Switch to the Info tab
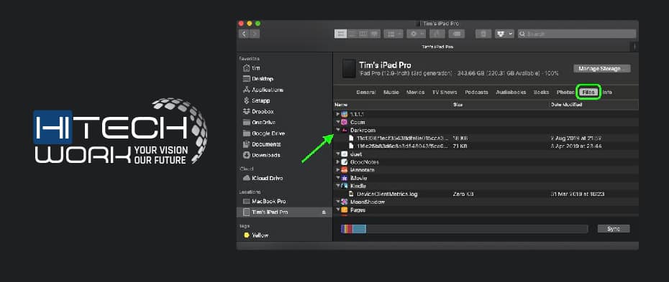This screenshot has width=669, height=282. (607, 93)
